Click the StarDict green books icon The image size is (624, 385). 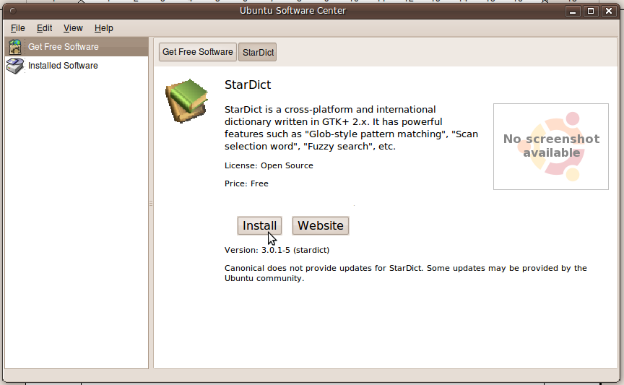point(187,100)
